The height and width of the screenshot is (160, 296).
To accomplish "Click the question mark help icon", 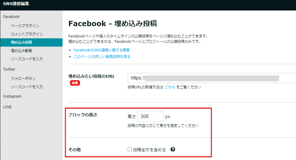I will click(x=173, y=149).
